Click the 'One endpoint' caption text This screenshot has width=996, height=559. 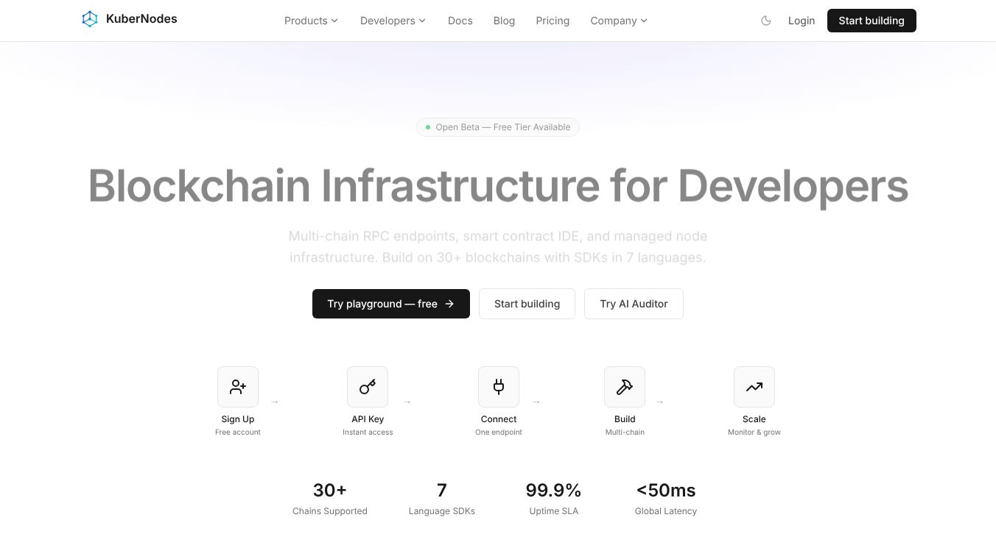pyautogui.click(x=499, y=432)
